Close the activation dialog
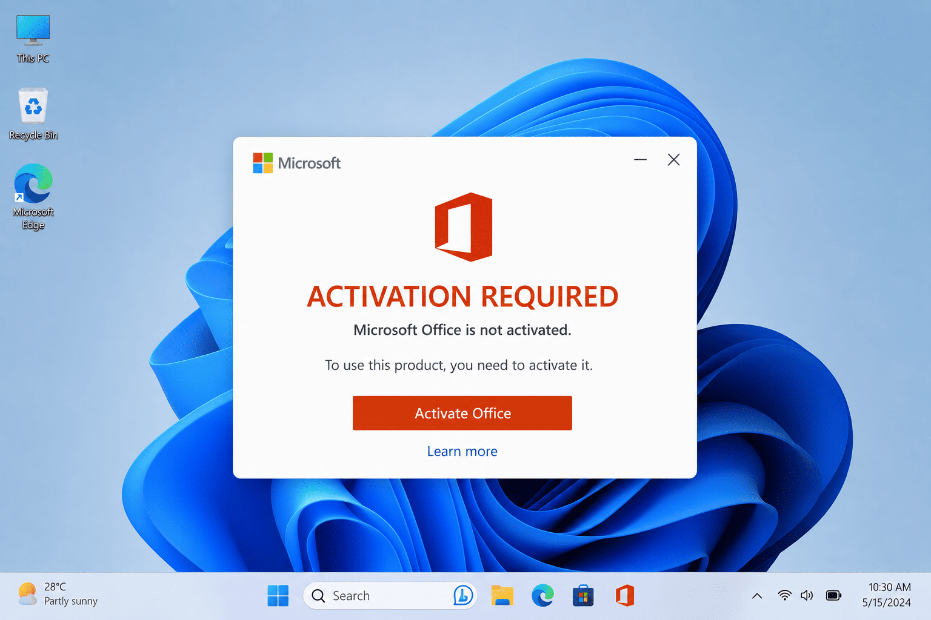This screenshot has width=931, height=620. click(673, 160)
